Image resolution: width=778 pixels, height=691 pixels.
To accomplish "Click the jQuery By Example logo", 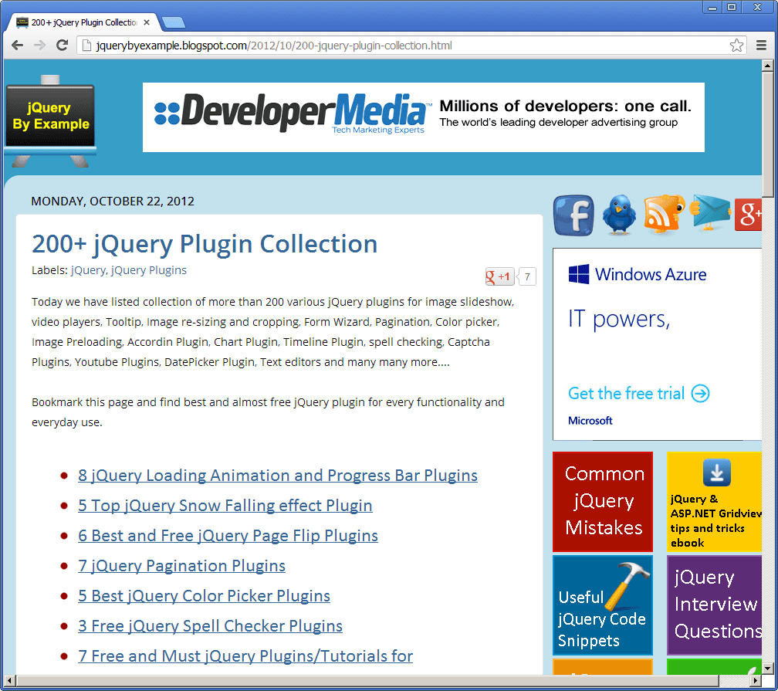I will coord(50,121).
